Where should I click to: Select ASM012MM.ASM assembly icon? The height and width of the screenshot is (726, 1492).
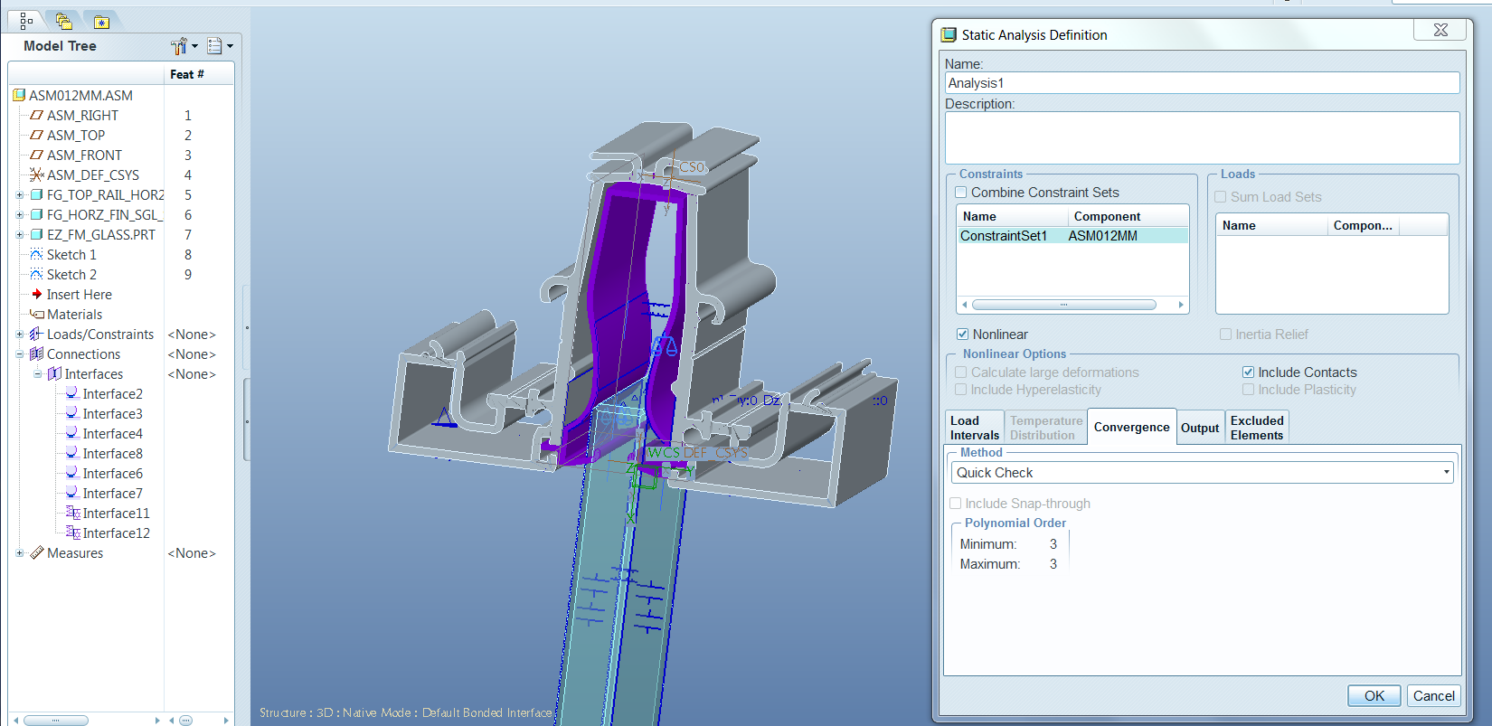click(x=19, y=95)
